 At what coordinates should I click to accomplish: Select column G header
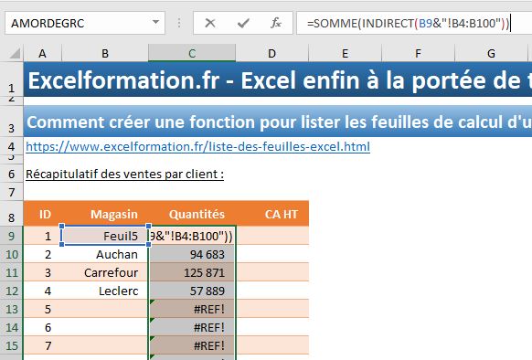pyautogui.click(x=491, y=53)
